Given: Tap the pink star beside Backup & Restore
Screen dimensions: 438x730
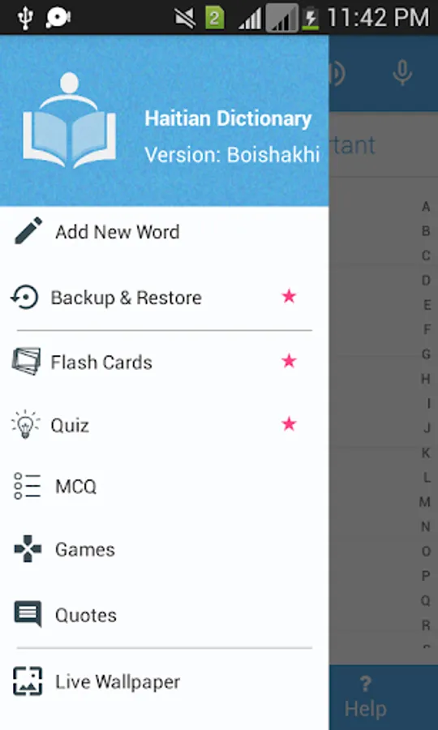Looking at the screenshot, I should pos(289,296).
